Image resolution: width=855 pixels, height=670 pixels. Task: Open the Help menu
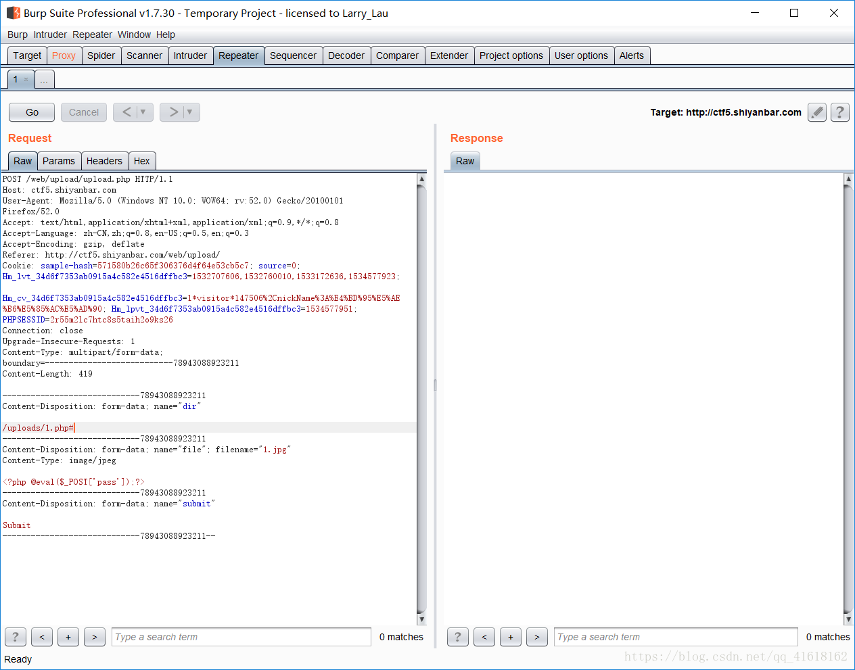pos(166,34)
